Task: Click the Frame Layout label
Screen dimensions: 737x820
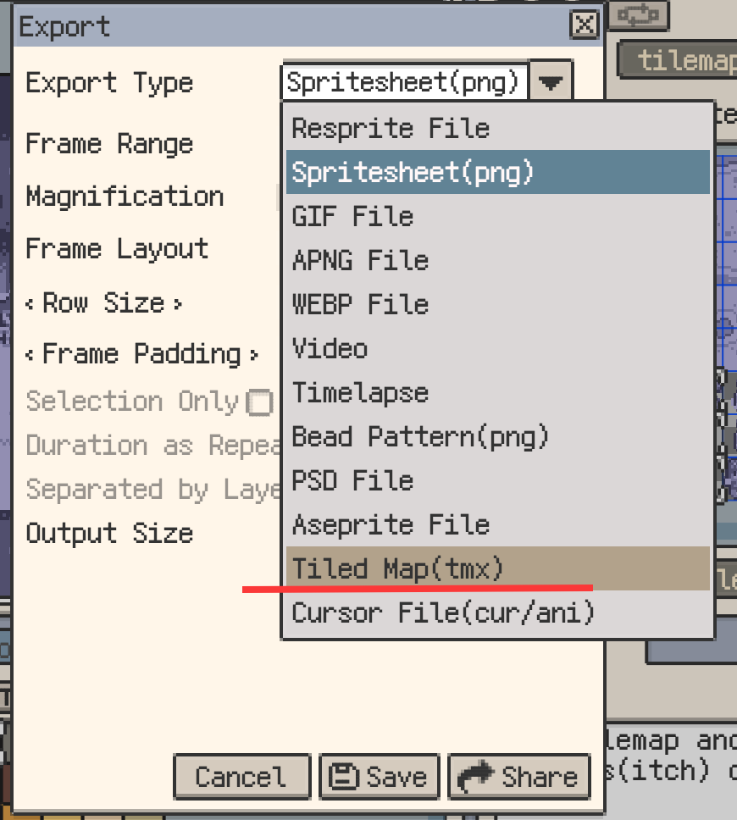Action: point(117,249)
